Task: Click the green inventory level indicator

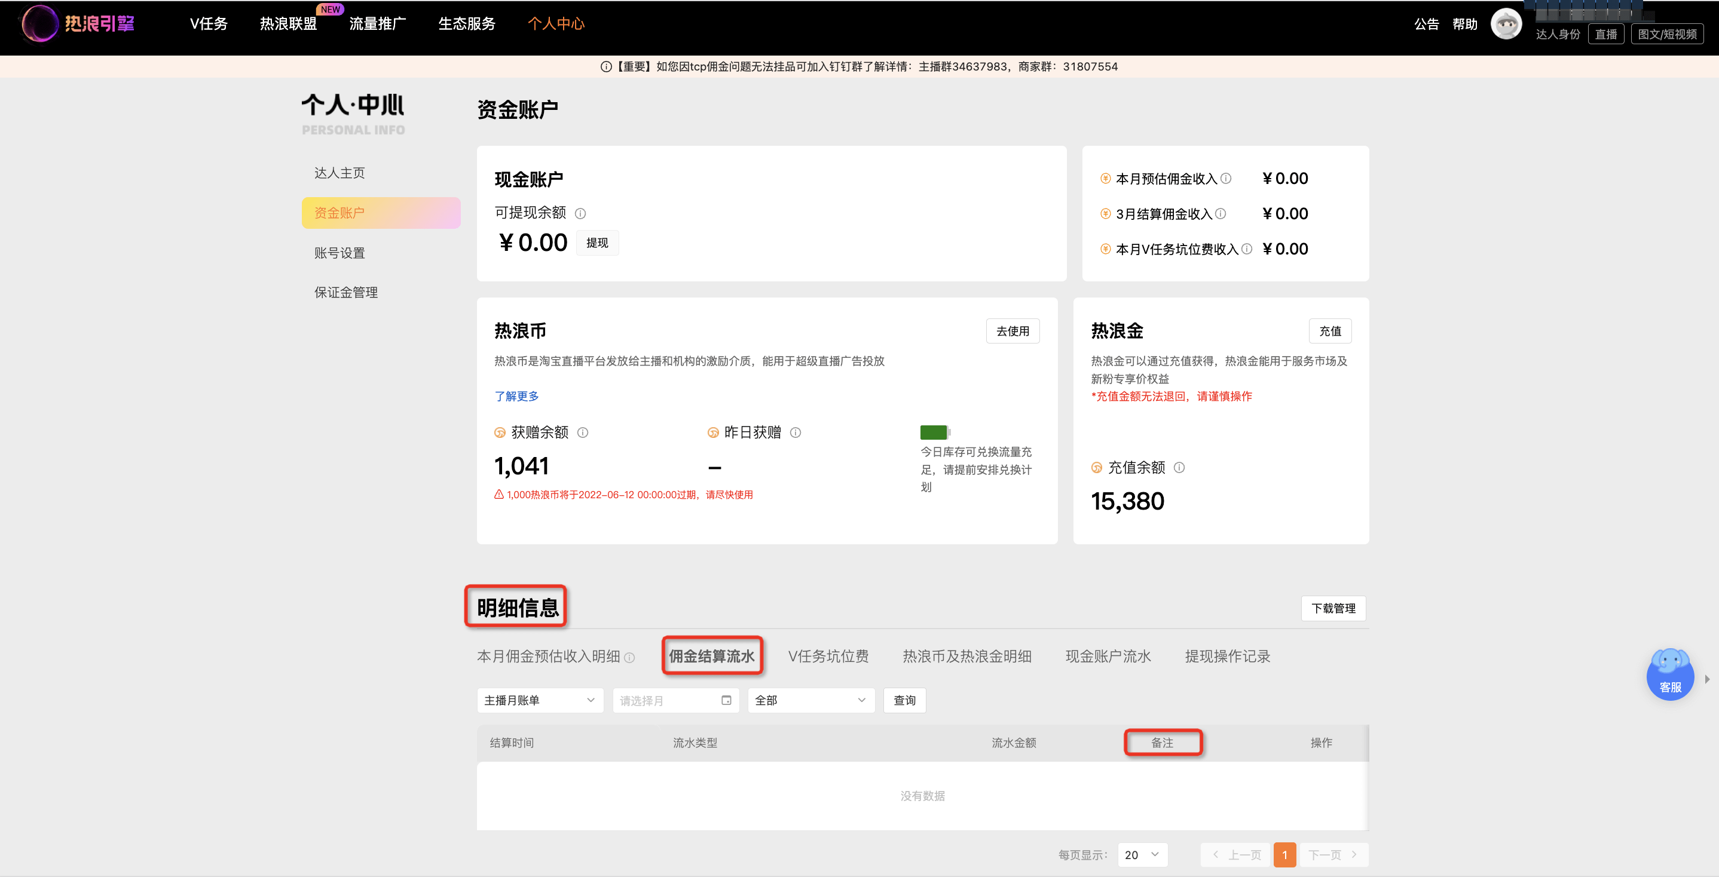Action: 934,432
